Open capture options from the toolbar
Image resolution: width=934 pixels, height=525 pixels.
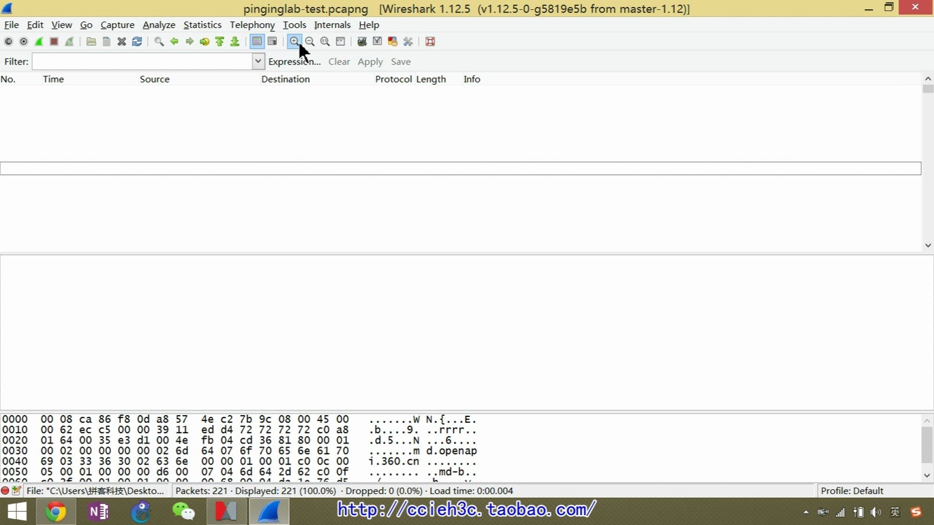pyautogui.click(x=23, y=41)
